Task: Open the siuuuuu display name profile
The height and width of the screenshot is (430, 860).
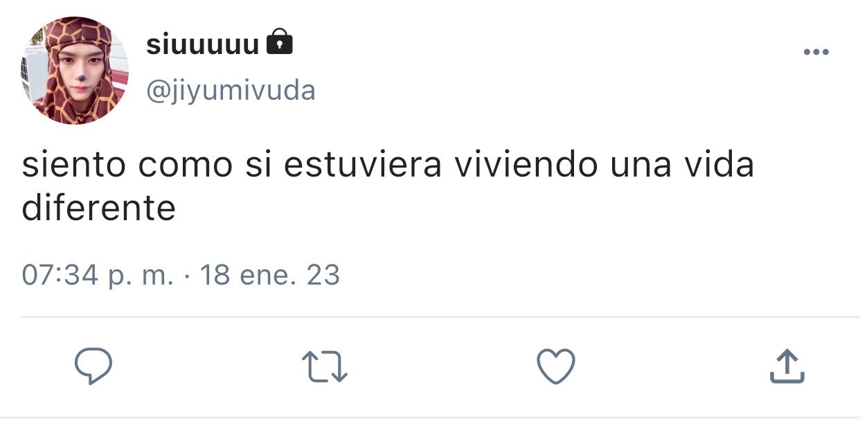Action: click(202, 44)
